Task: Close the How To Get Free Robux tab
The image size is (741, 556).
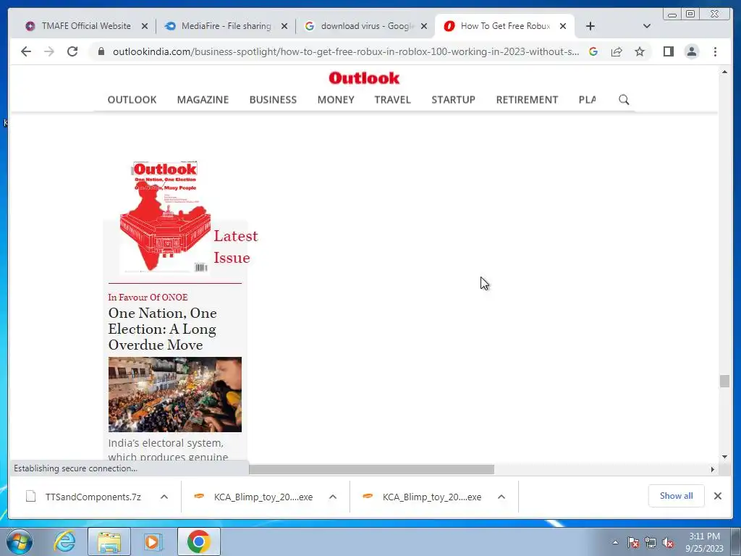Action: 563,26
